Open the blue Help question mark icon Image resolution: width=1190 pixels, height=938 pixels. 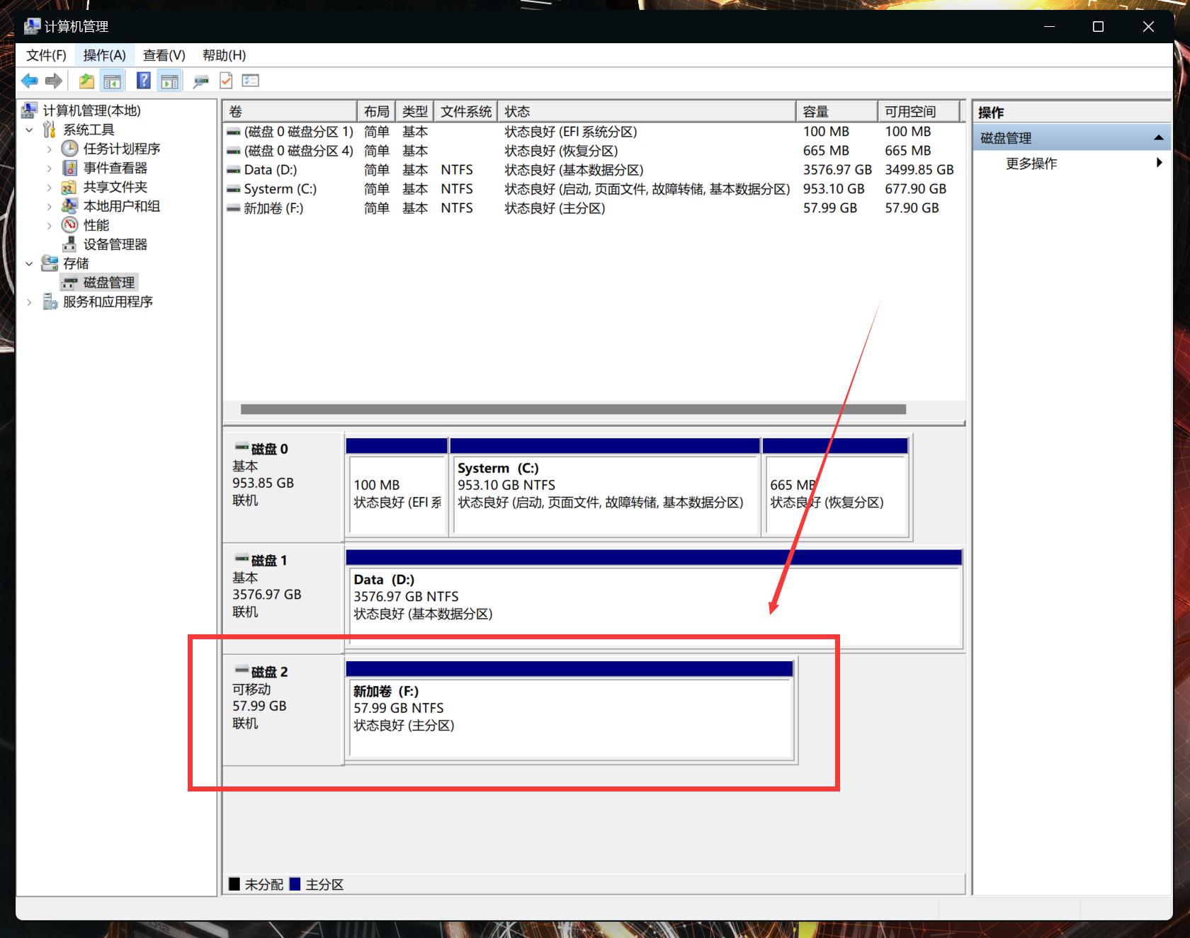143,80
